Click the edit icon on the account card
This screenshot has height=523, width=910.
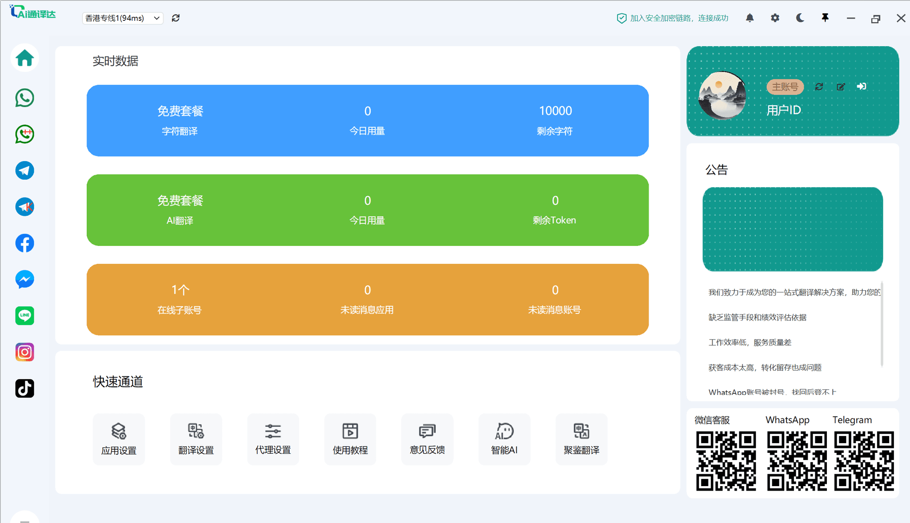(x=841, y=87)
